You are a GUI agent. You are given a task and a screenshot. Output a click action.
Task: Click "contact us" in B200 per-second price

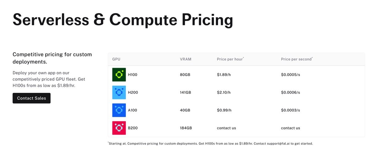290,128
